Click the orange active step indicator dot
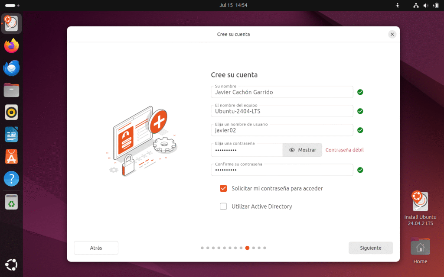444x277 pixels. click(x=247, y=248)
